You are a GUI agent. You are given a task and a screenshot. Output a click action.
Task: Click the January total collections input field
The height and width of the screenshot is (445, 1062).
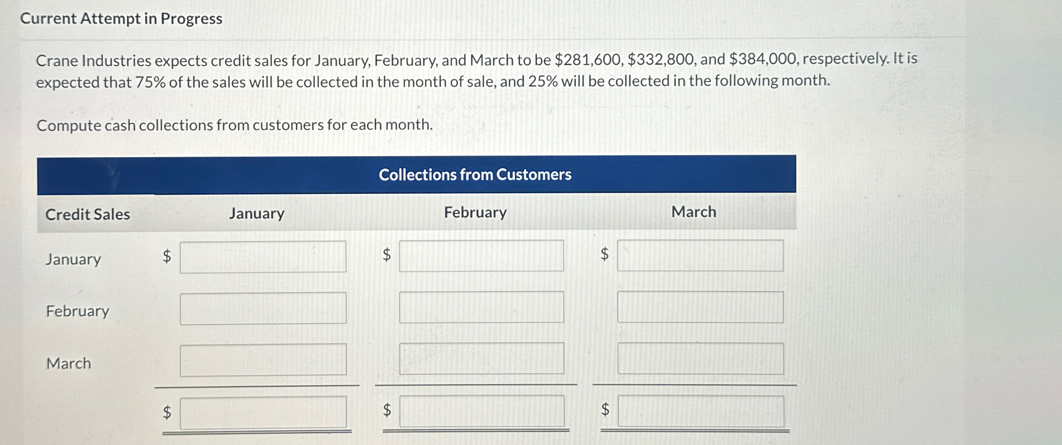tap(263, 412)
